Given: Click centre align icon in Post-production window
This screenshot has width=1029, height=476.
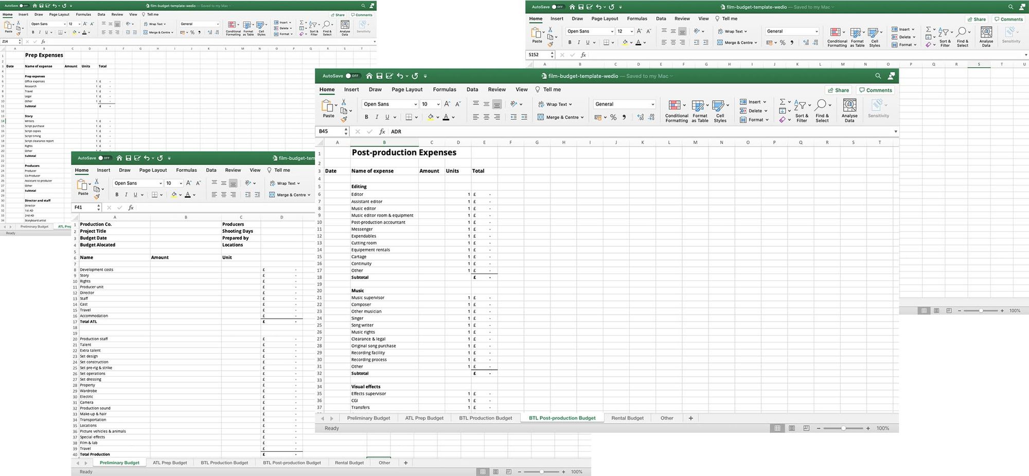Looking at the screenshot, I should pyautogui.click(x=486, y=117).
